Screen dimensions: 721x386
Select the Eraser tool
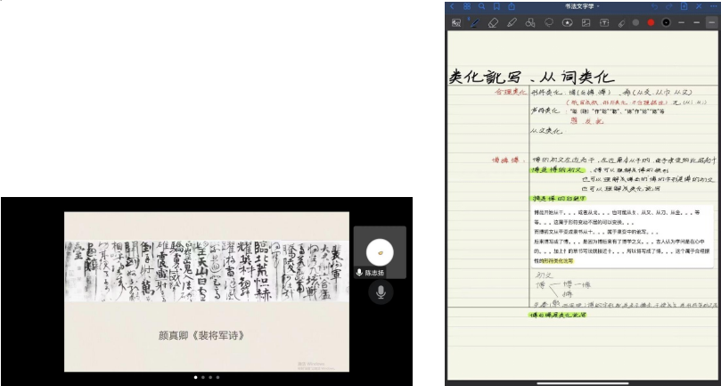click(494, 22)
